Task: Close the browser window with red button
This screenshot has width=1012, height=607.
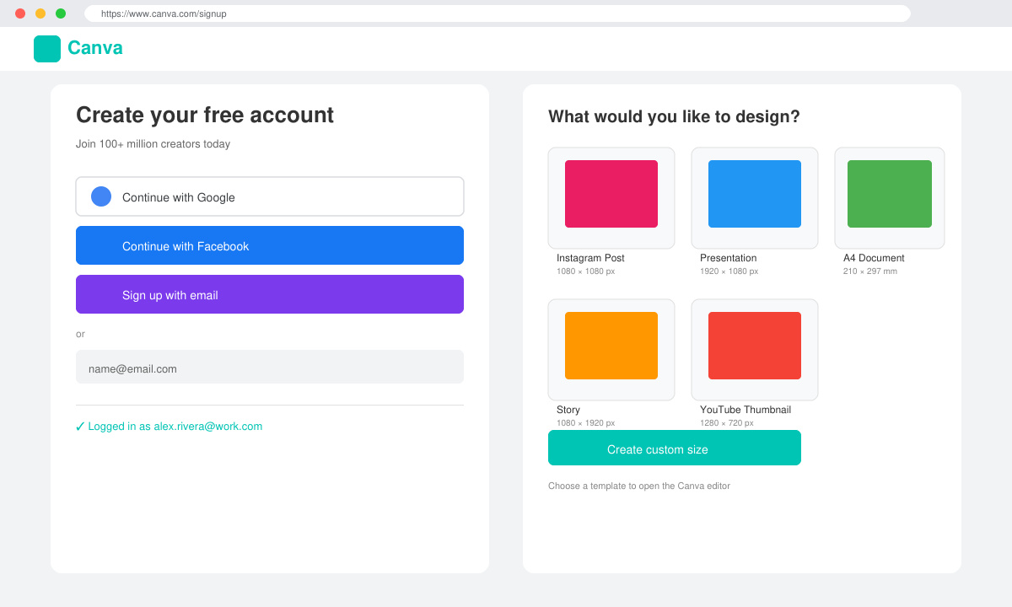Action: (x=20, y=13)
